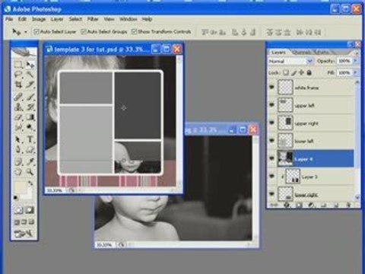Viewport: 365px width, 274px height.
Task: Select the Path Selection tool
Action: tap(18, 139)
